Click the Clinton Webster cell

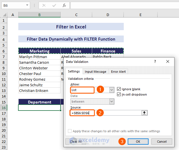tap(39, 68)
